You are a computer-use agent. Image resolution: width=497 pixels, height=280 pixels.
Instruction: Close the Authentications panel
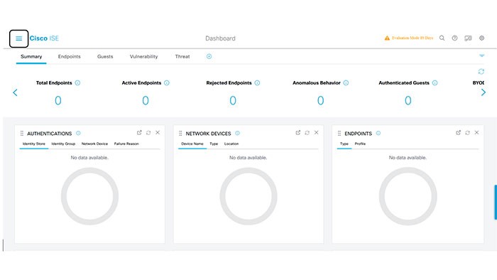pyautogui.click(x=158, y=133)
